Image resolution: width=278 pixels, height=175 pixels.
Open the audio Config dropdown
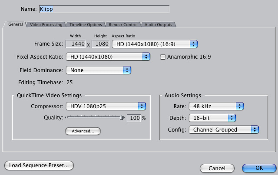(224, 129)
